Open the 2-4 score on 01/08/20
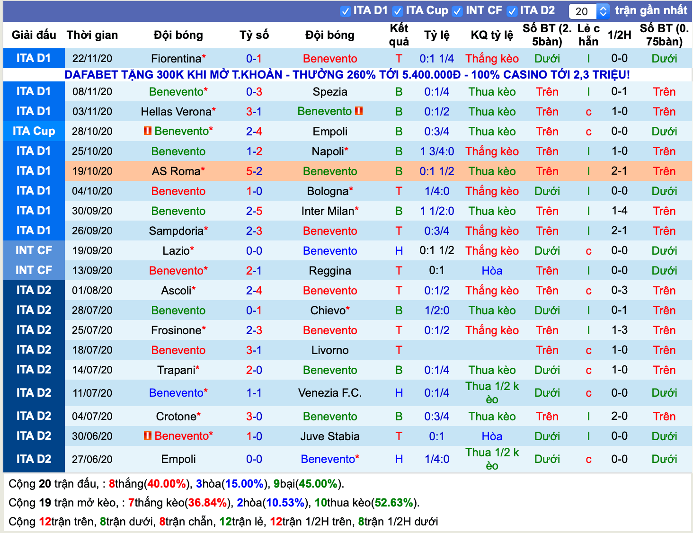The height and width of the screenshot is (533, 693). (254, 291)
